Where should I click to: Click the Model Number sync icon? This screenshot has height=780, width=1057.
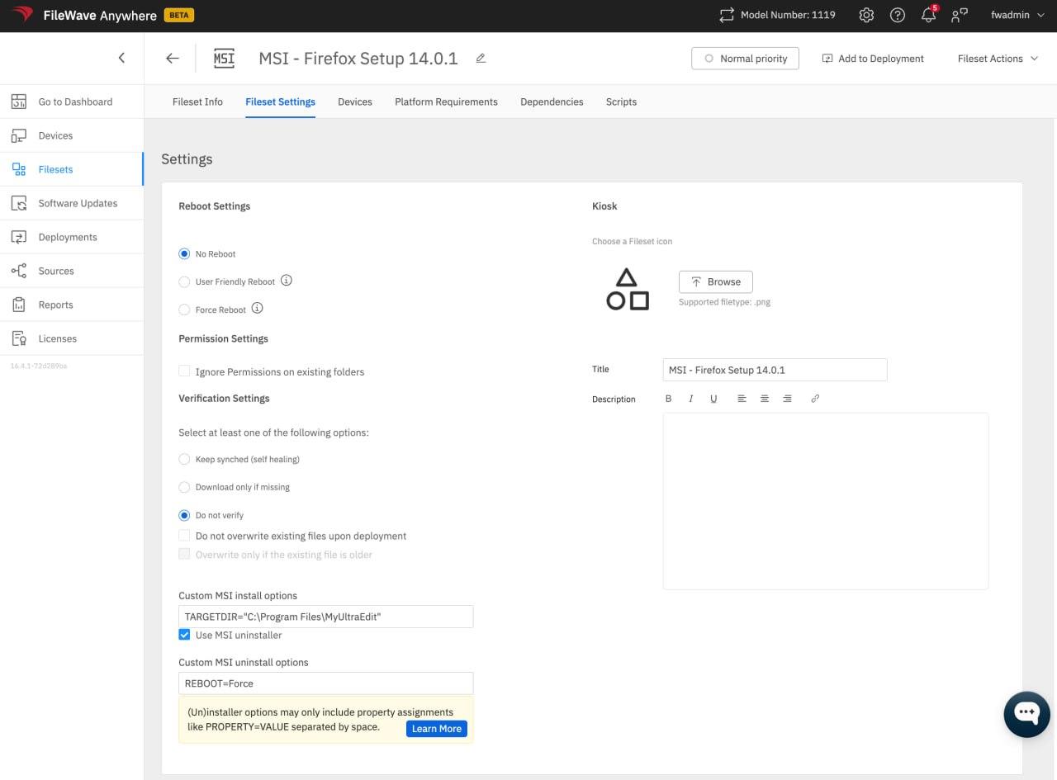(x=727, y=15)
